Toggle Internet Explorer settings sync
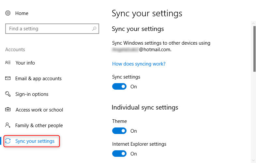 click(x=119, y=154)
